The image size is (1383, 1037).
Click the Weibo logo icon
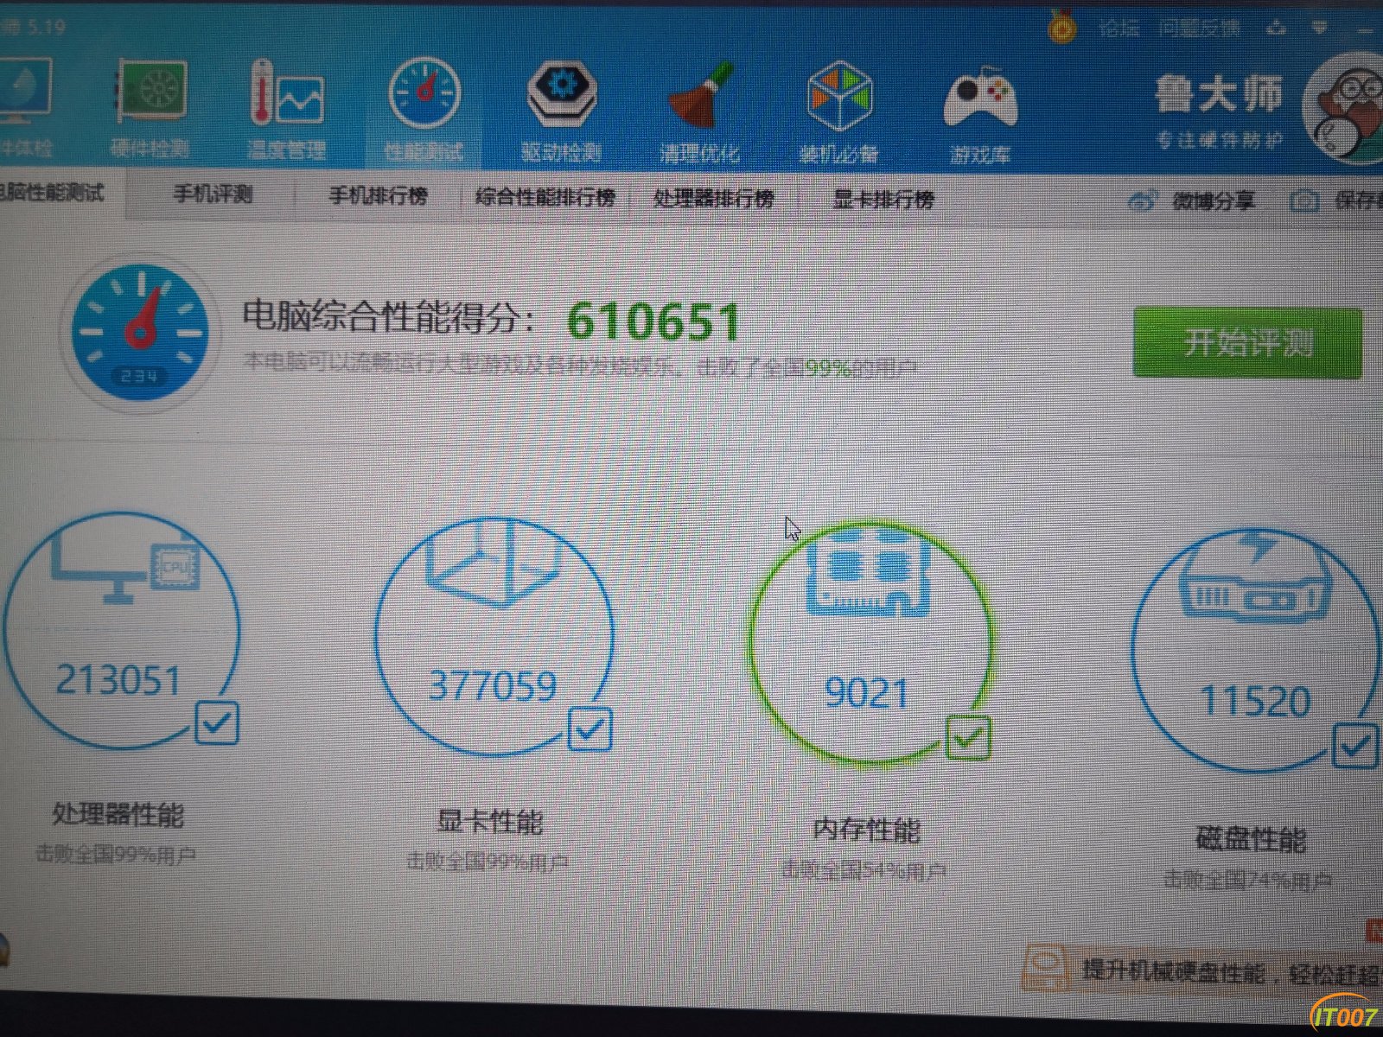[x=1143, y=201]
